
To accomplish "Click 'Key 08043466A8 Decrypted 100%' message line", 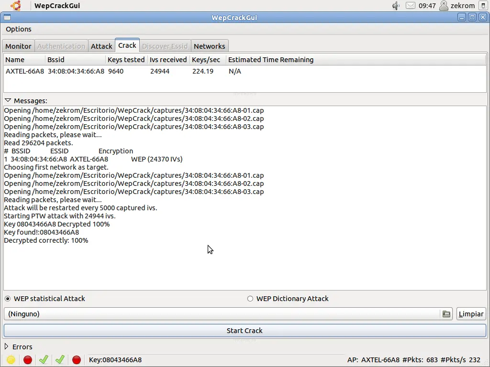I will click(57, 224).
